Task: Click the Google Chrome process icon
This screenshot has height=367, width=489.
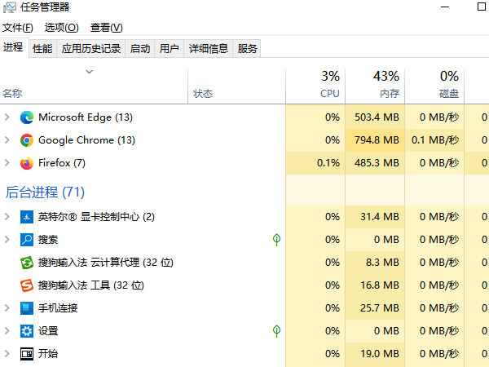Action: (x=27, y=140)
